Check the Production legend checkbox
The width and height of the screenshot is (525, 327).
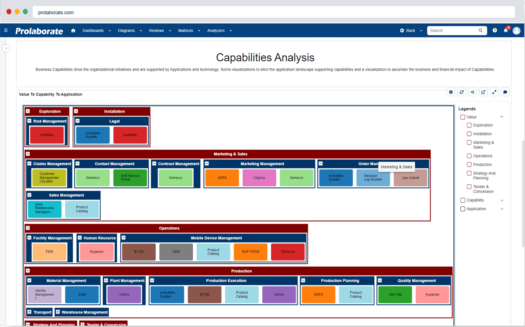point(469,164)
